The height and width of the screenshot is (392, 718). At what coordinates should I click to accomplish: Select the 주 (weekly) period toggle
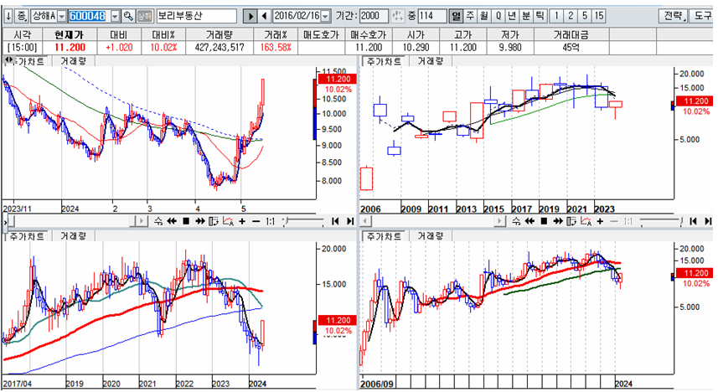tap(470, 16)
